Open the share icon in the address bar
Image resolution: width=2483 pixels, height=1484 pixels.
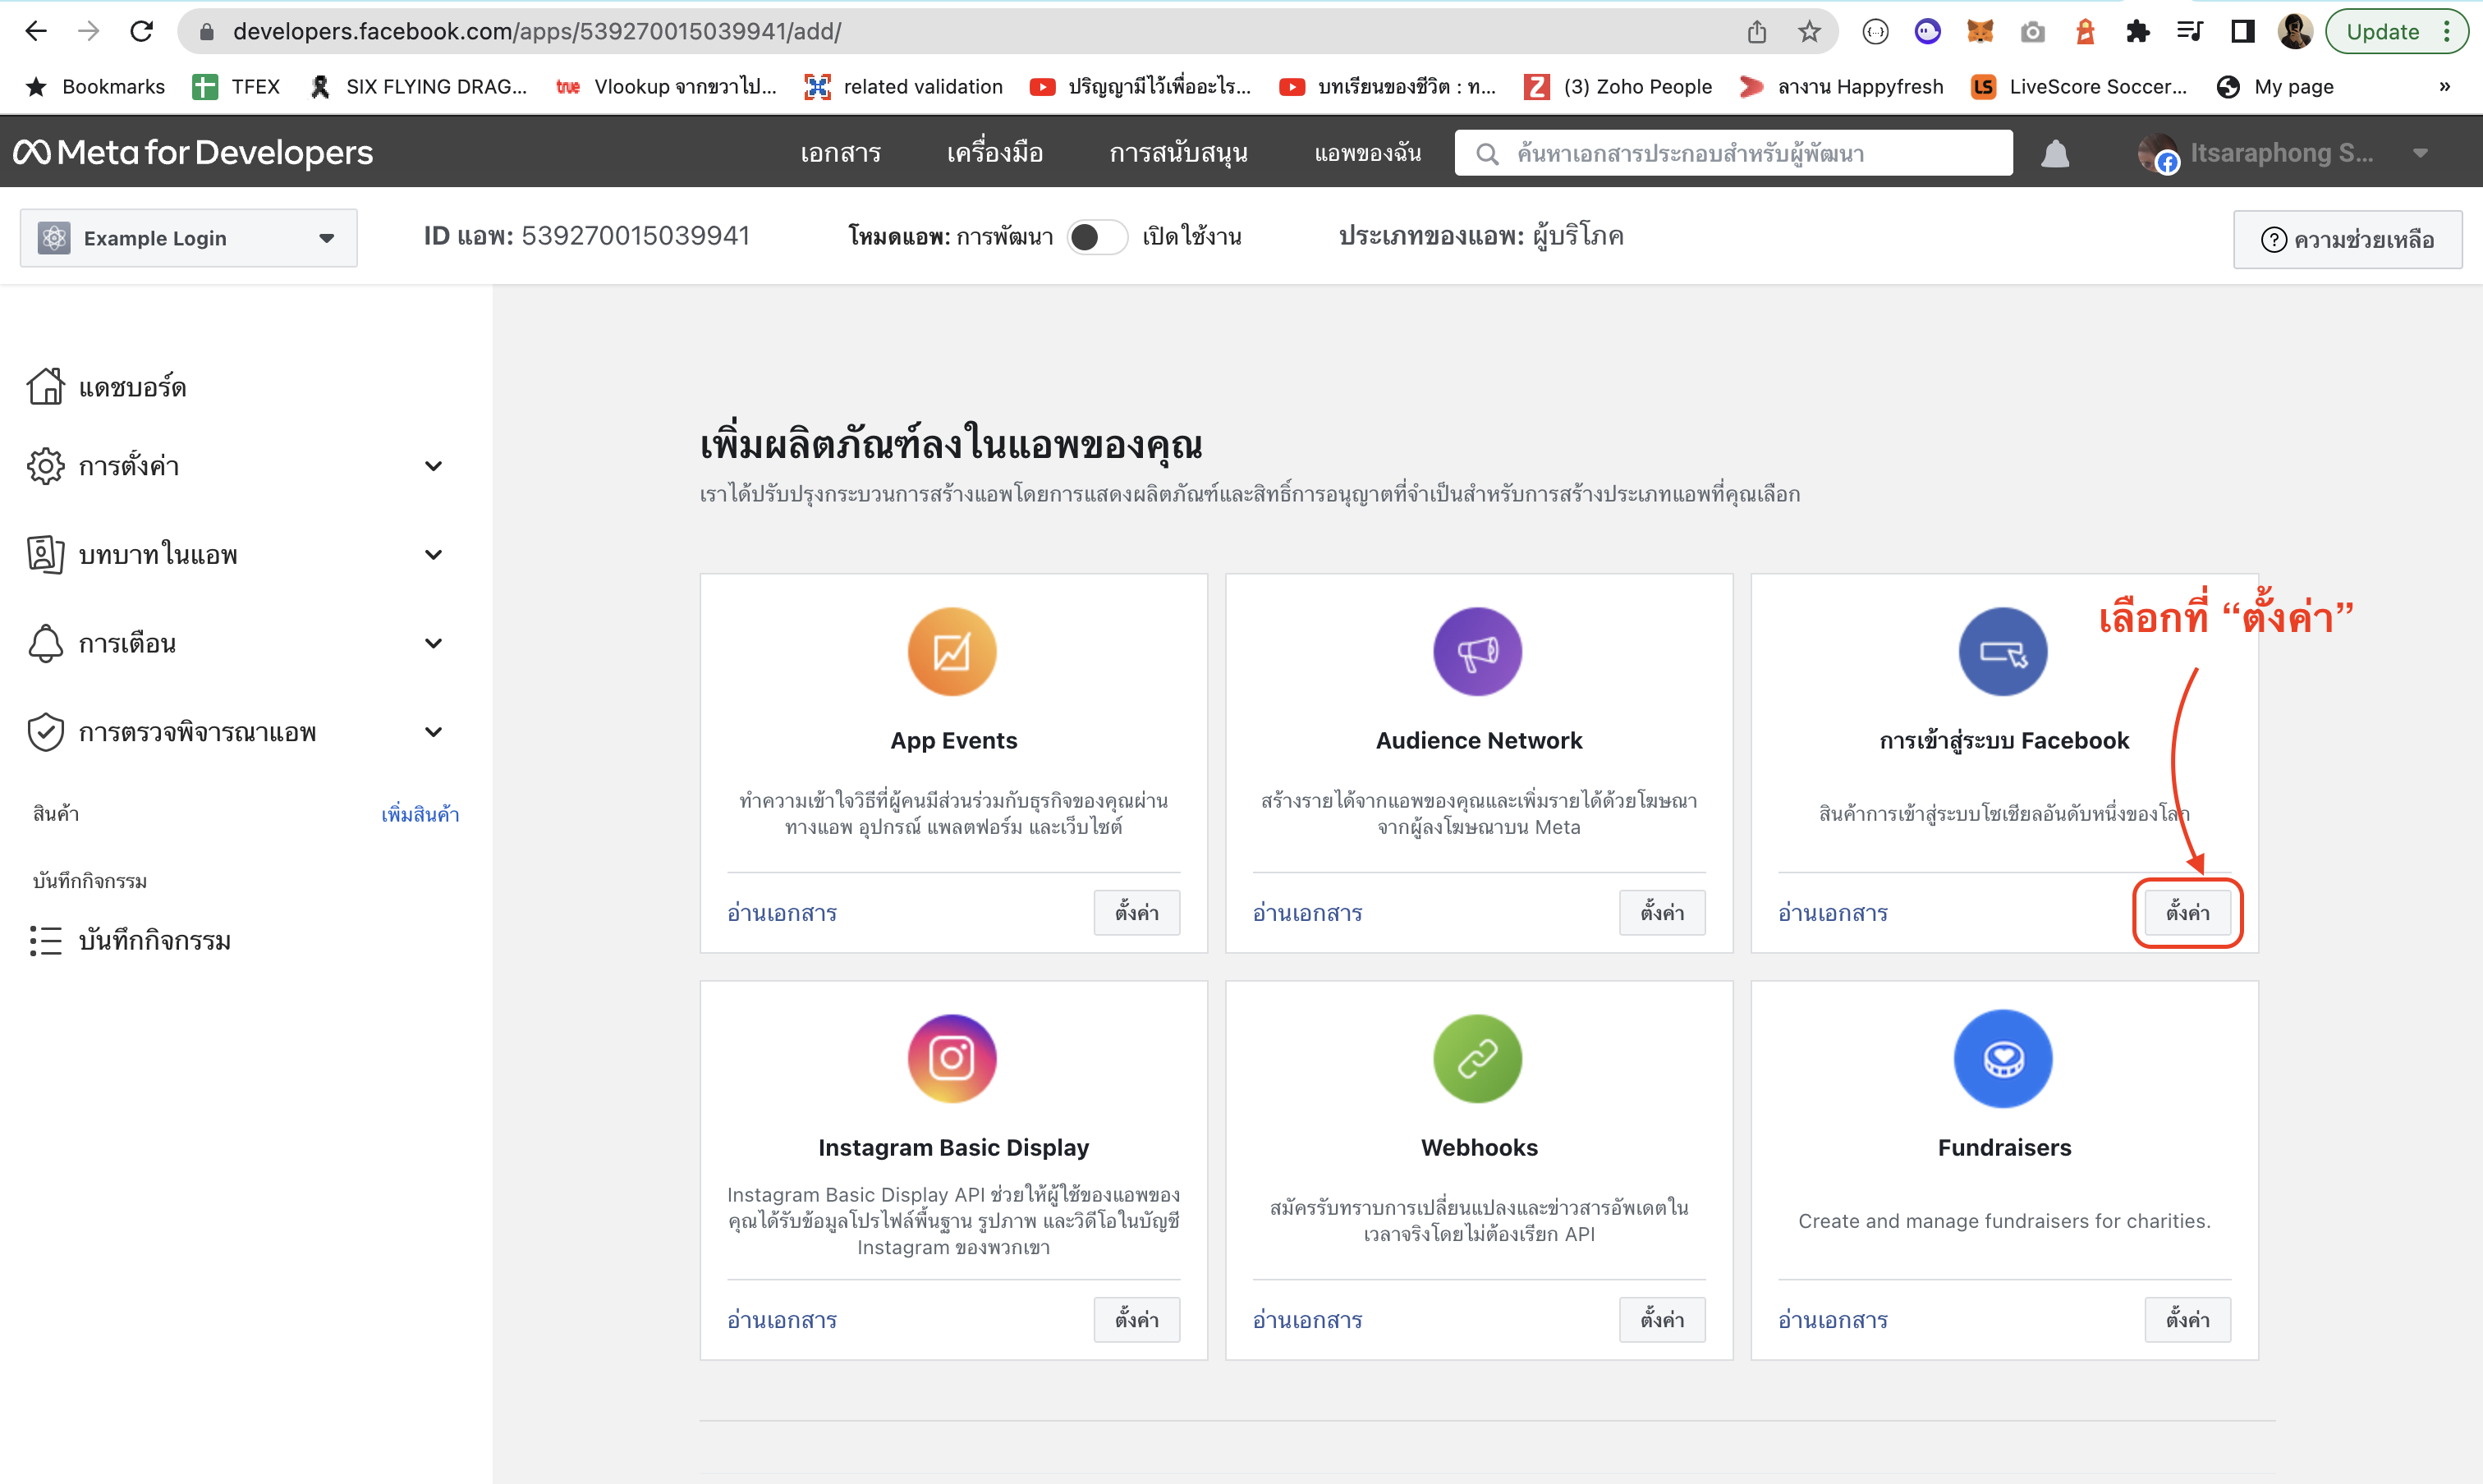1756,31
